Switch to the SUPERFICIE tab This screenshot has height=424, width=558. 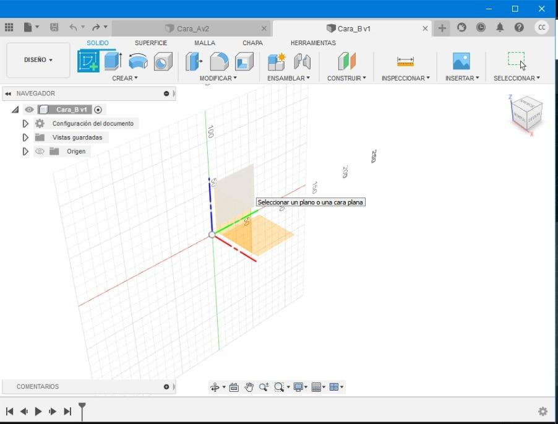click(x=151, y=43)
